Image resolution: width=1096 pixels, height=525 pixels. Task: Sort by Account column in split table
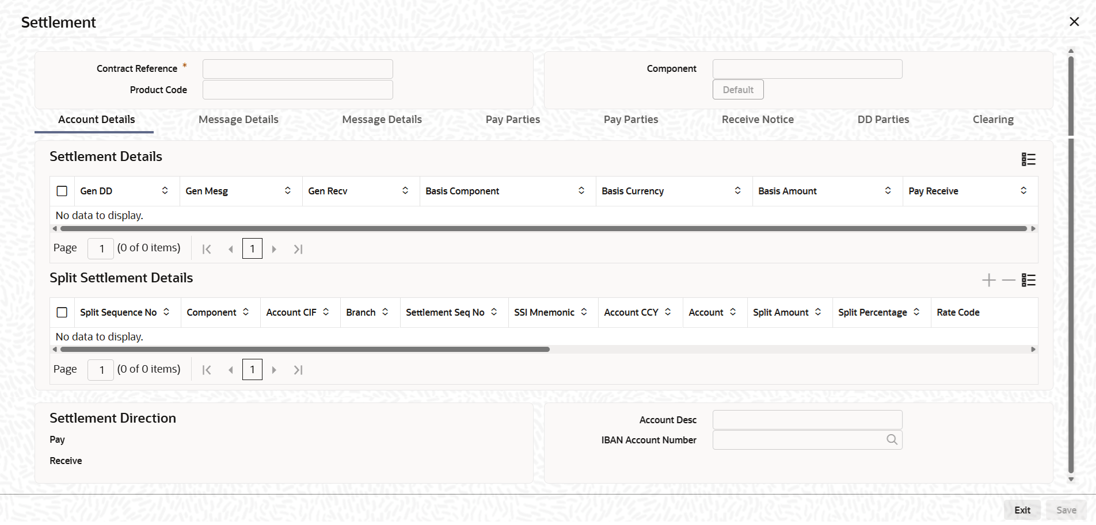733,312
